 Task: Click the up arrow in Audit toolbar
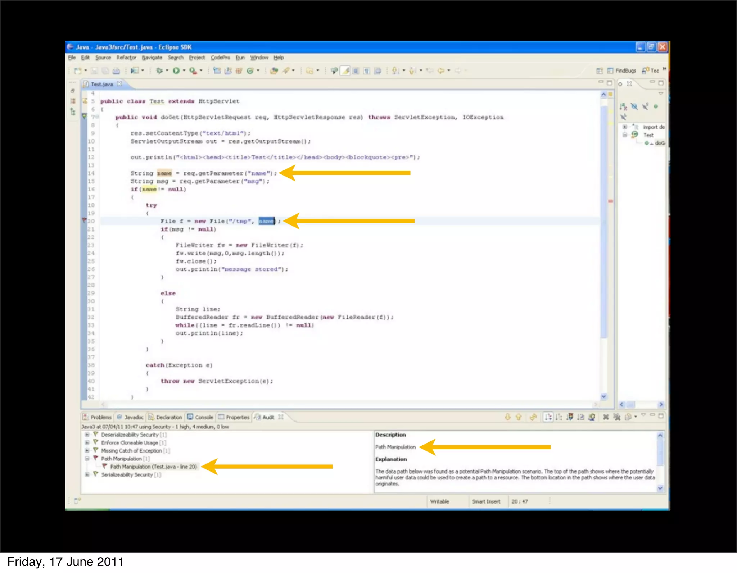click(x=519, y=417)
